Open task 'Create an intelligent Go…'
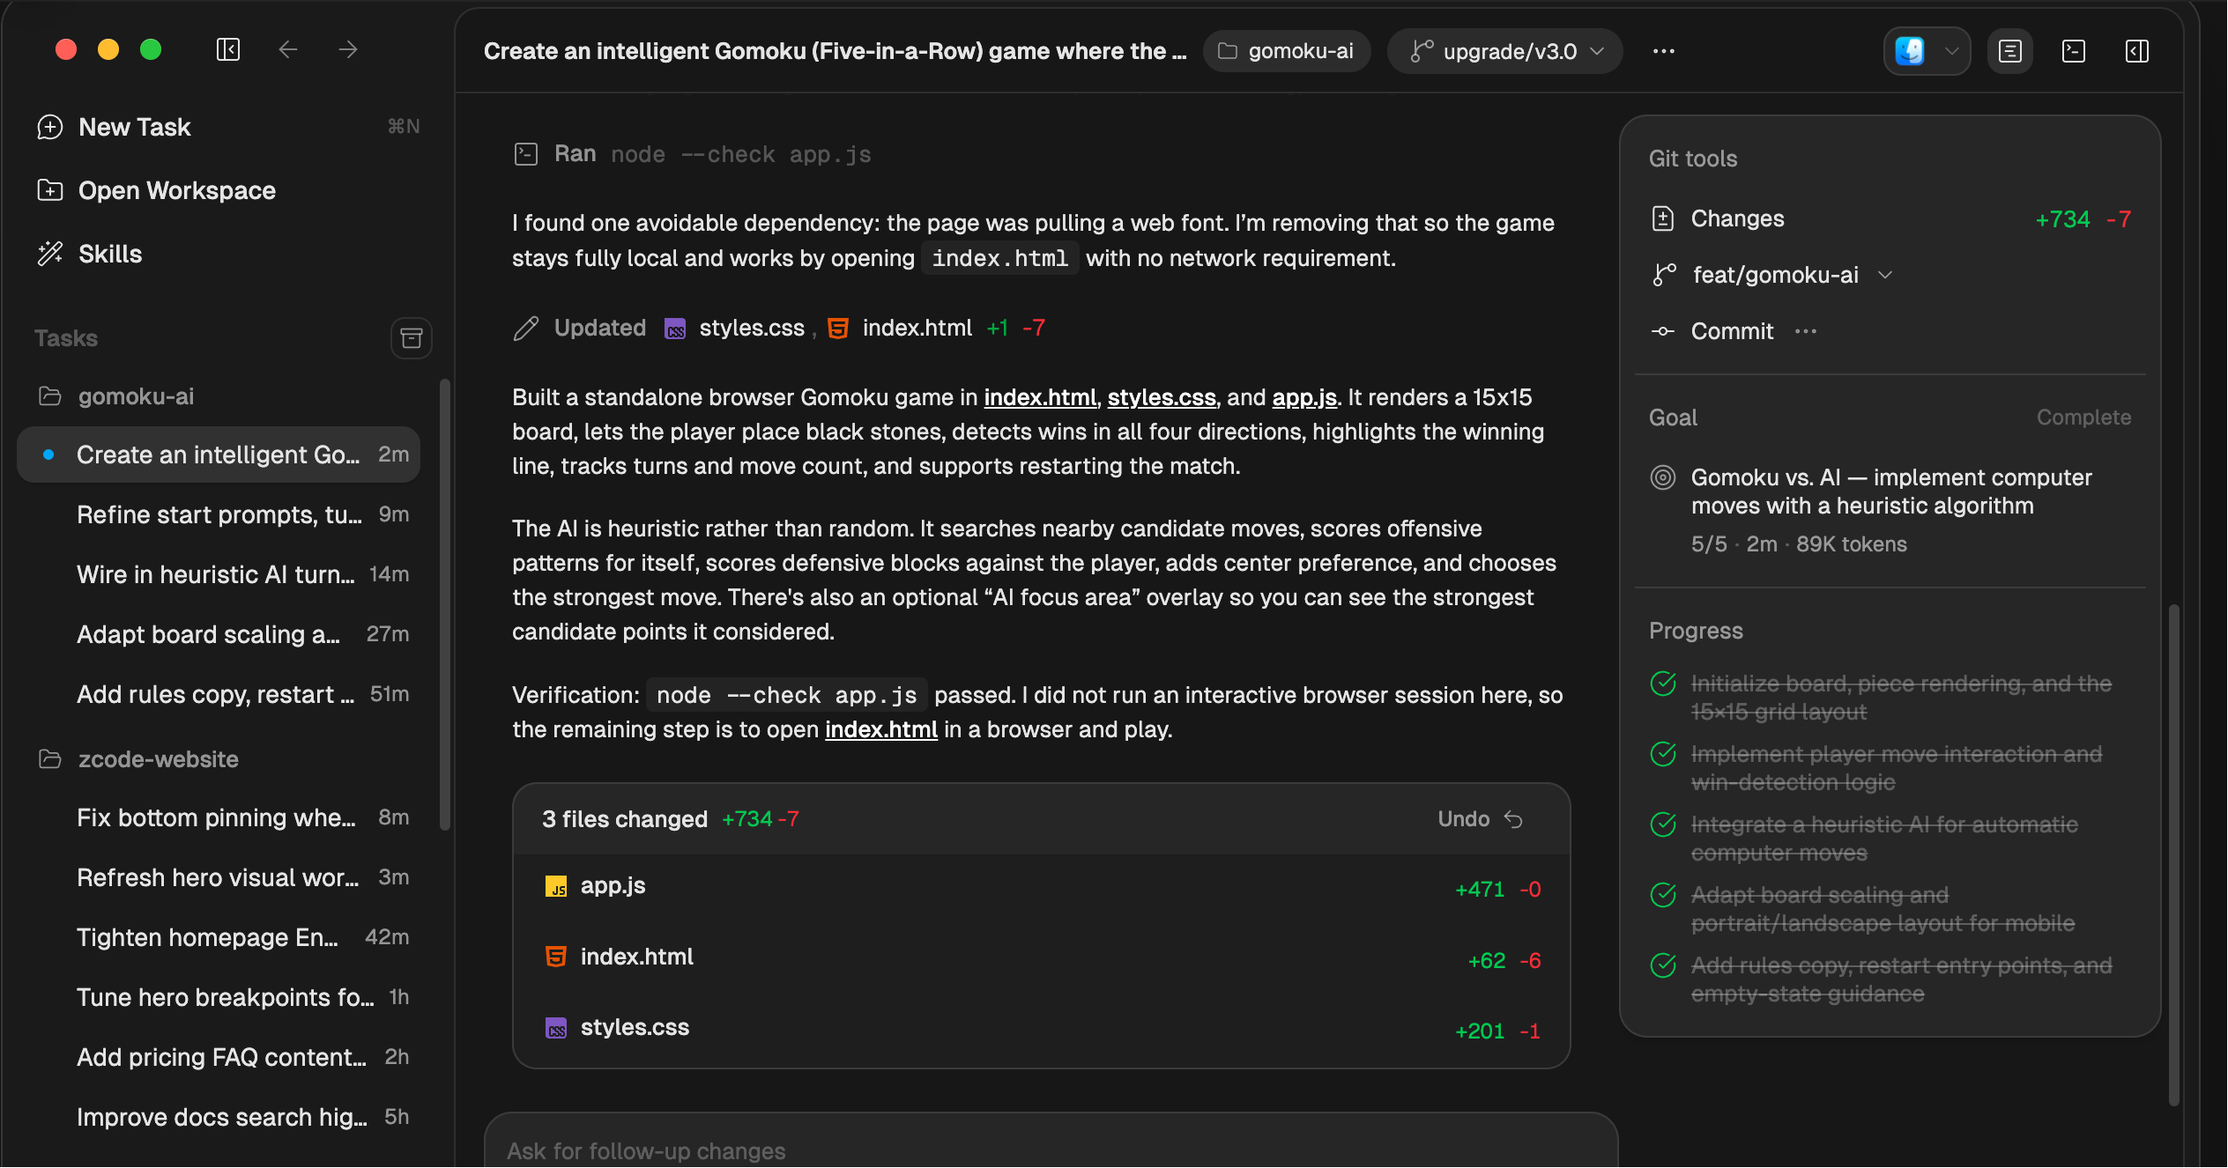This screenshot has width=2228, height=1168. [x=219, y=455]
